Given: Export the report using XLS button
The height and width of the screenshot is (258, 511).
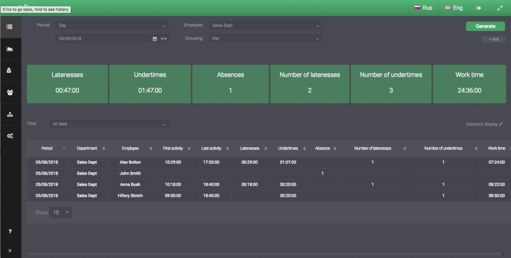Looking at the screenshot, I should coord(493,39).
